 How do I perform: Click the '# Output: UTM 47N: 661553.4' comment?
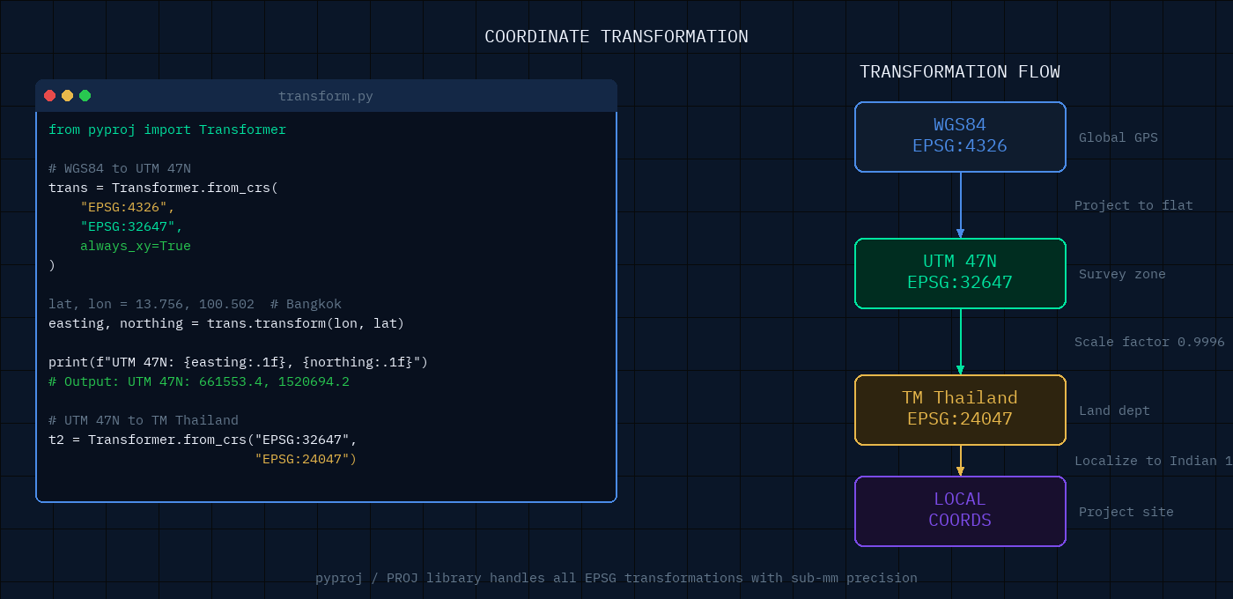coord(199,381)
